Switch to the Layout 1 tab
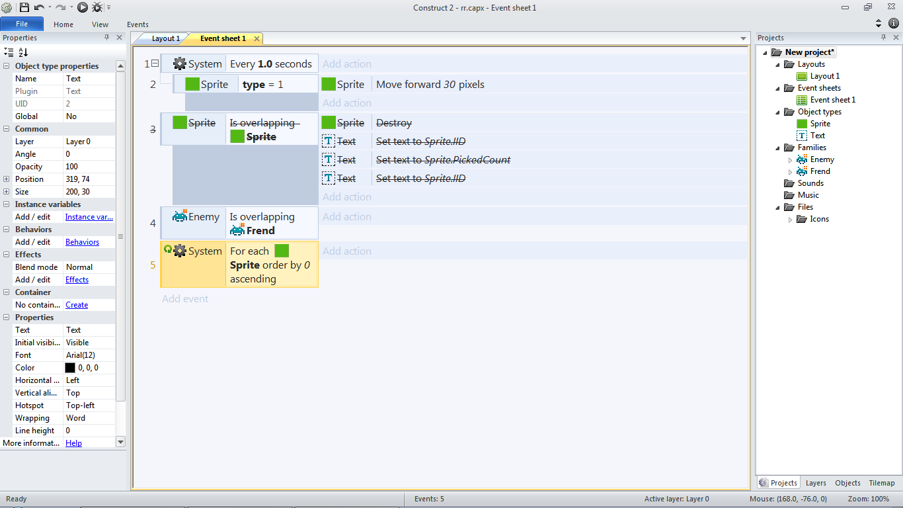Screen dimensions: 903x508 point(165,38)
